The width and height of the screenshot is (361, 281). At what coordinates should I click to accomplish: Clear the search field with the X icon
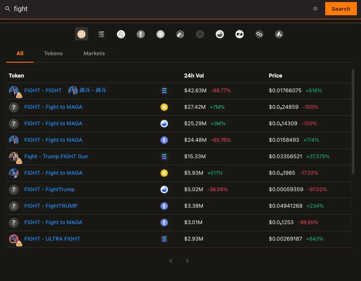pos(315,9)
